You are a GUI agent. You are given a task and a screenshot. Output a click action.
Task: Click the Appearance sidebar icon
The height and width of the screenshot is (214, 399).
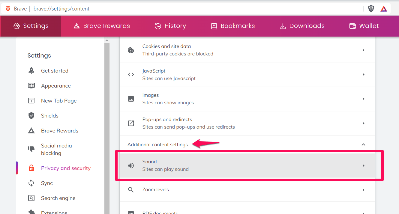pos(31,86)
